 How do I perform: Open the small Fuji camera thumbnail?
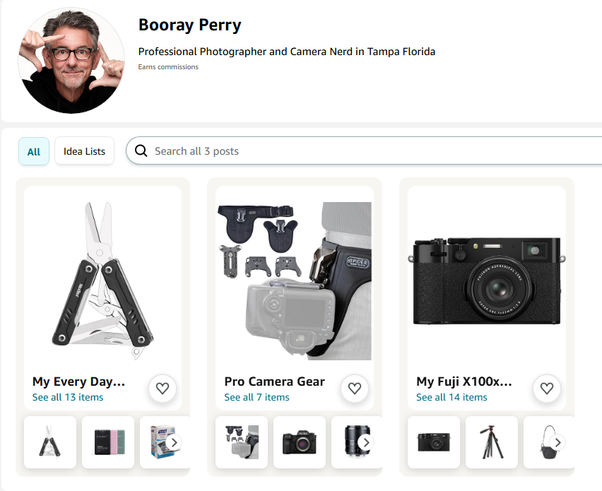point(434,442)
